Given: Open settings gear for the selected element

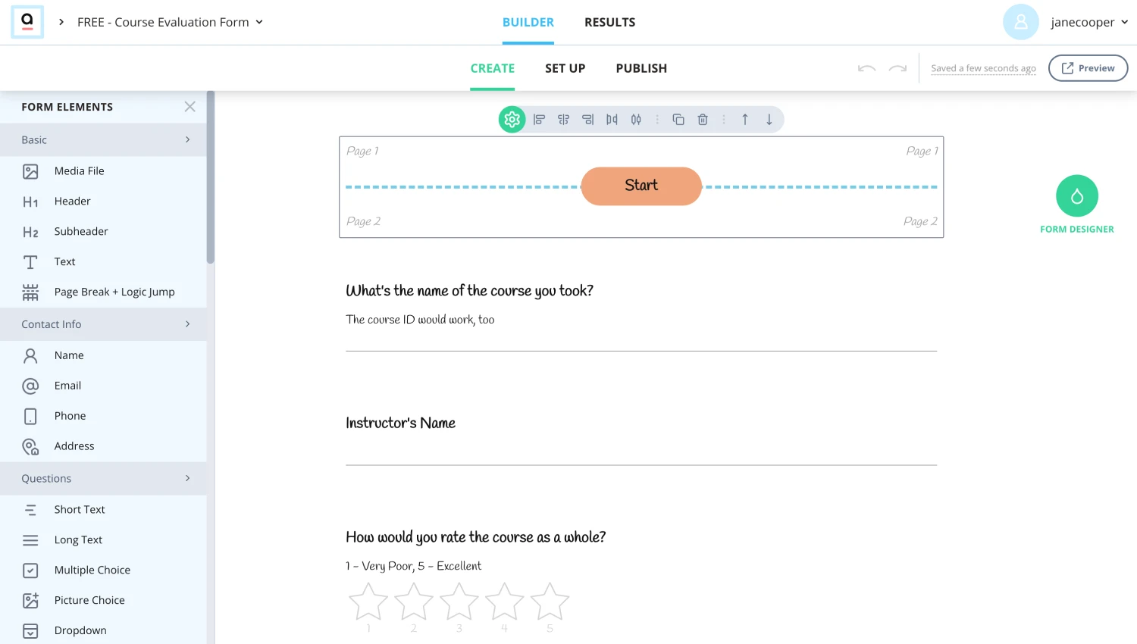Looking at the screenshot, I should [x=512, y=120].
